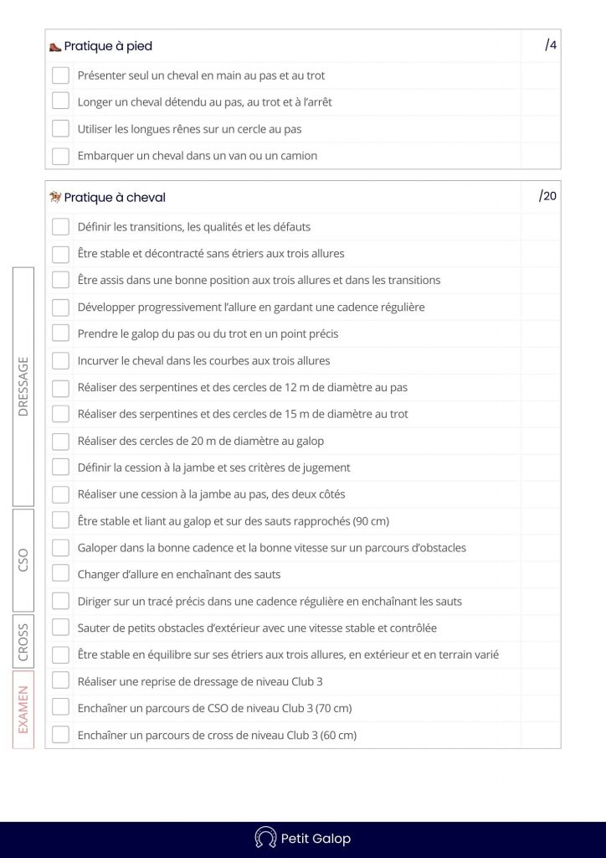Check 'Incurver le cheval dans les courbes' box
Viewport: 606px width, 858px height.
coord(60,360)
